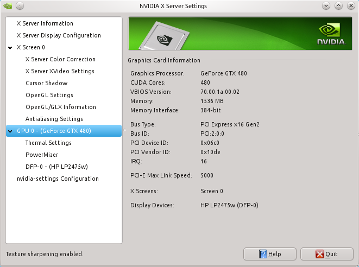
Task: Open Thermal Settings
Action: point(48,143)
